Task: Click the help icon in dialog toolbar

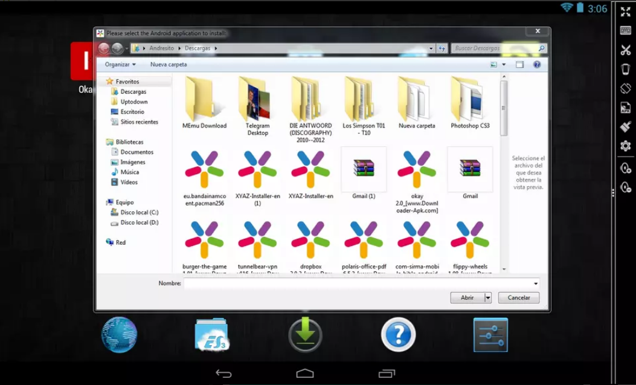Action: [x=536, y=64]
